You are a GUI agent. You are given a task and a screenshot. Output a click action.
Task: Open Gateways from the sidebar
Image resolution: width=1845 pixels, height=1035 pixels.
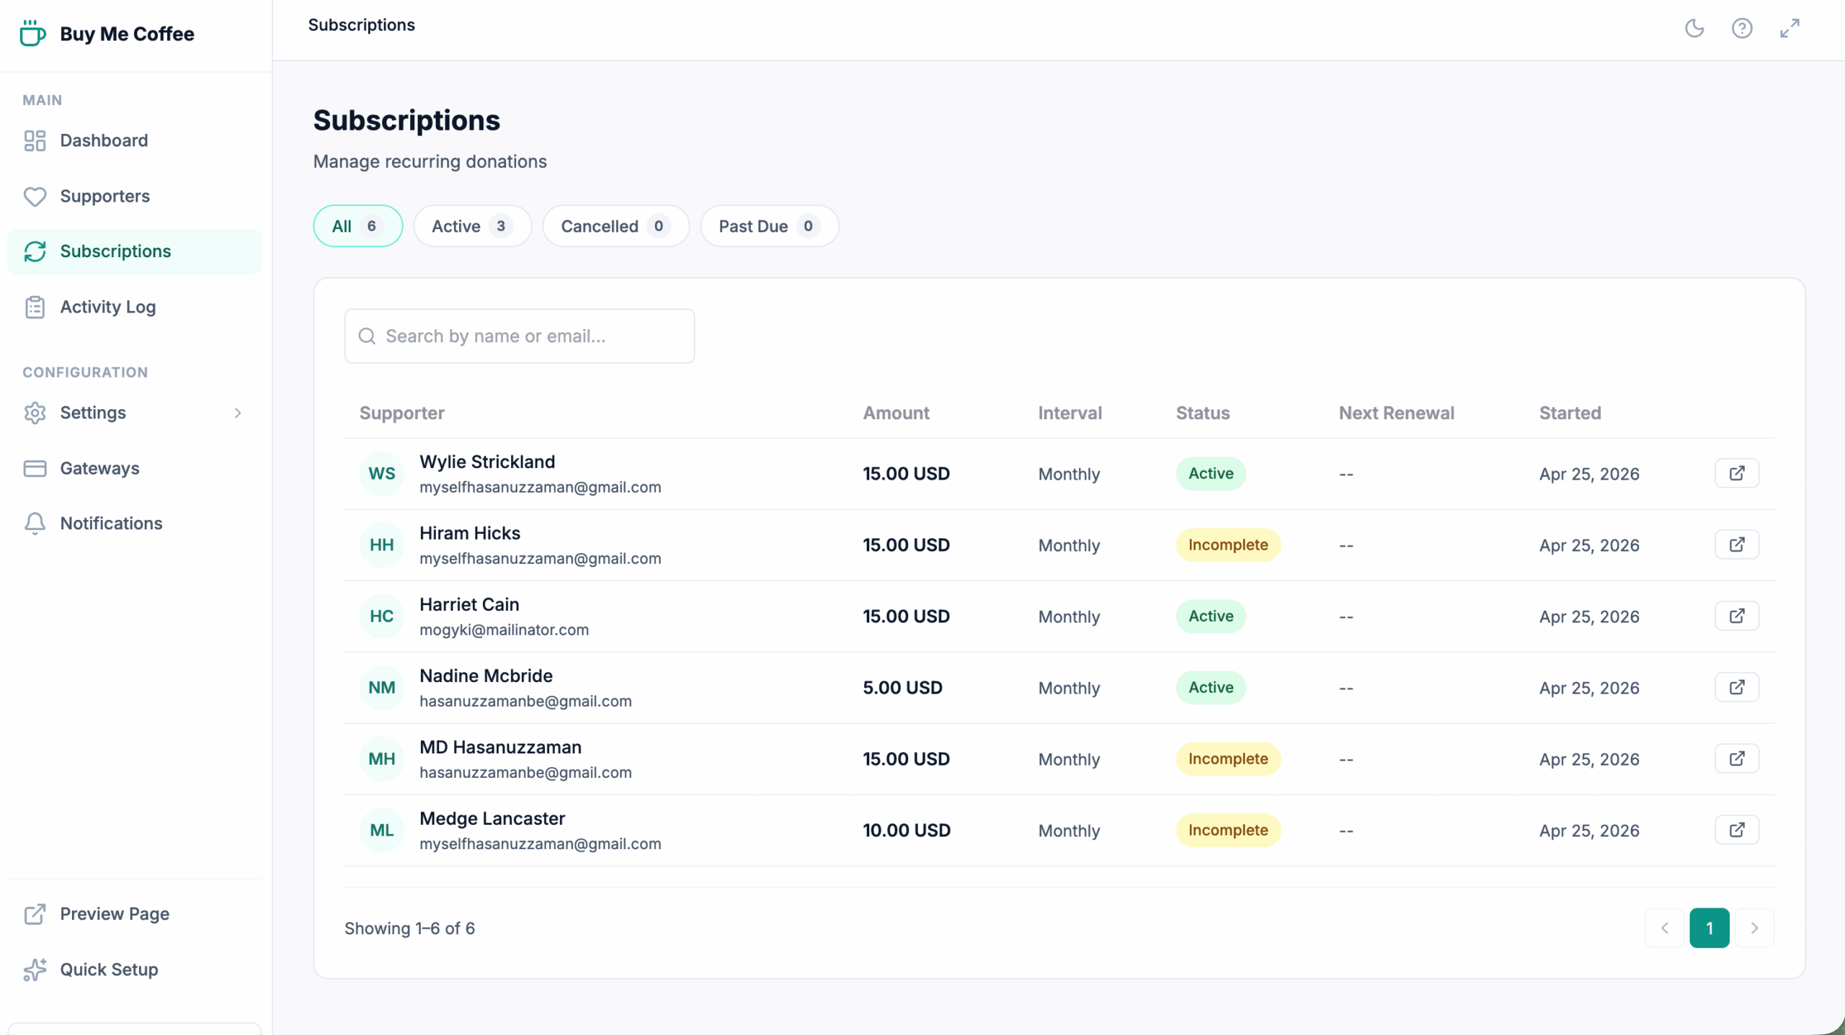pos(99,468)
